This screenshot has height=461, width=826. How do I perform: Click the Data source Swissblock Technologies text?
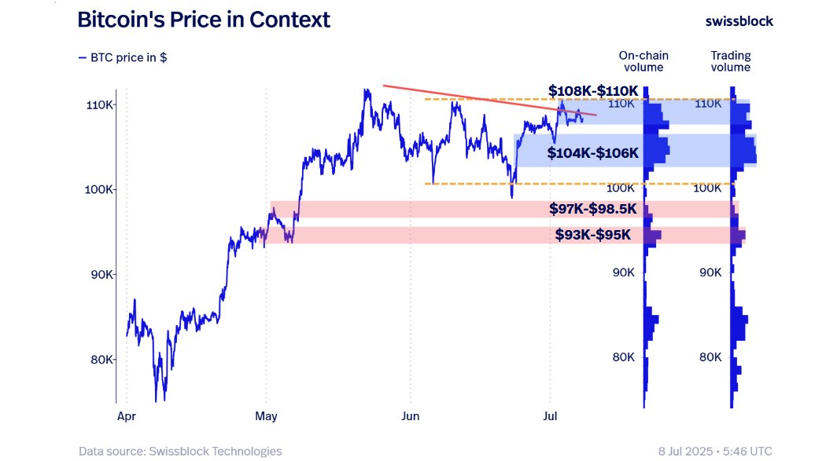180,451
